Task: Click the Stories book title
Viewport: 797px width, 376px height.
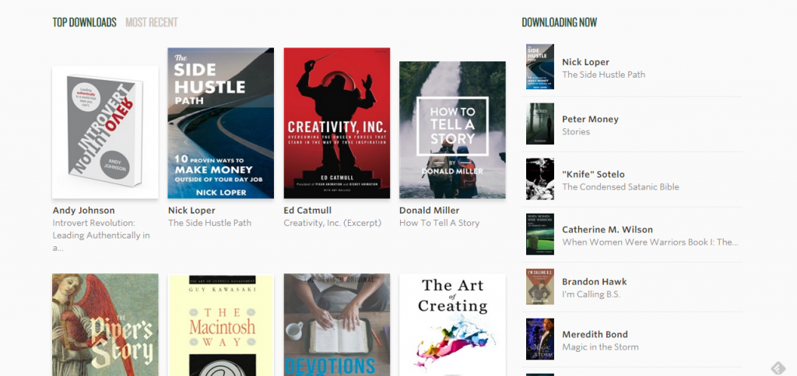Action: tap(576, 132)
